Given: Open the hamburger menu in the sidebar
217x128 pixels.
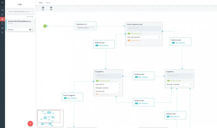Looking at the screenshot, I should pos(2,3).
